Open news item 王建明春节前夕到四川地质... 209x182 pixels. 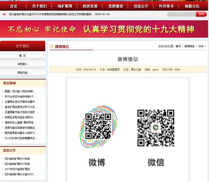tap(21, 112)
